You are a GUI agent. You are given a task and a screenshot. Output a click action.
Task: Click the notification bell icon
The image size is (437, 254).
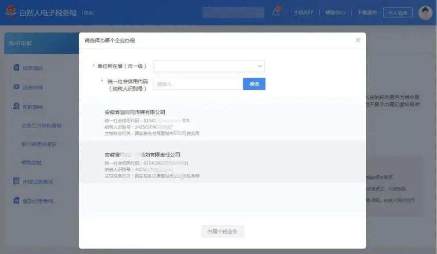click(x=276, y=12)
